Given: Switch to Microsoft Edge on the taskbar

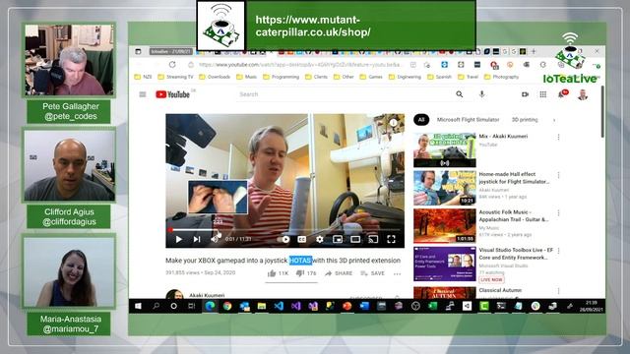Looking at the screenshot, I should point(210,306).
